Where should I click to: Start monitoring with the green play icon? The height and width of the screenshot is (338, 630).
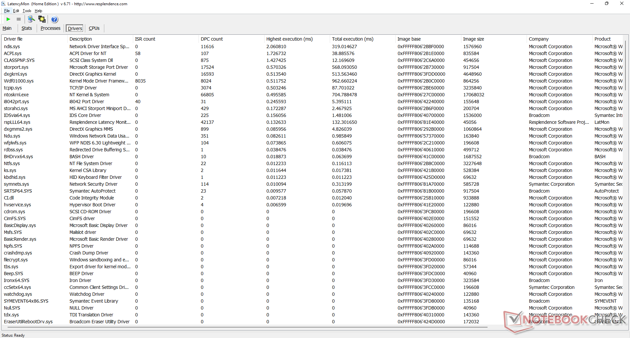click(x=9, y=19)
